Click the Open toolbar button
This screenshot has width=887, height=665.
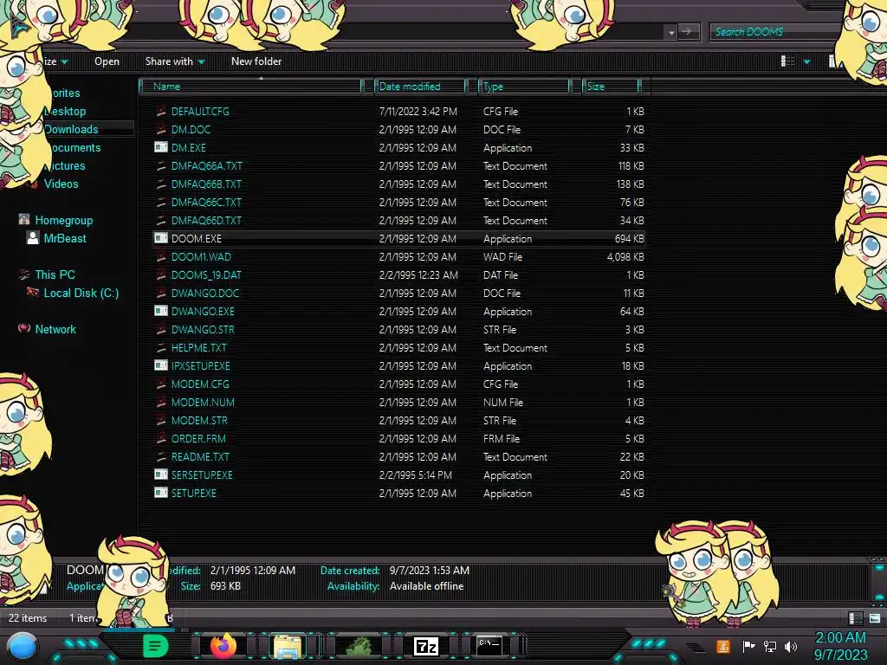(x=107, y=61)
